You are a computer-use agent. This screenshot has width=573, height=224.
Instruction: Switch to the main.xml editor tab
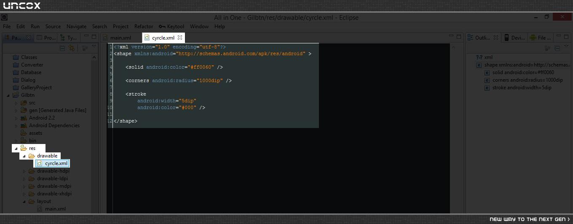(x=117, y=37)
